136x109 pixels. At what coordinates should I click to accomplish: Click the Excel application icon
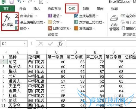4,2
